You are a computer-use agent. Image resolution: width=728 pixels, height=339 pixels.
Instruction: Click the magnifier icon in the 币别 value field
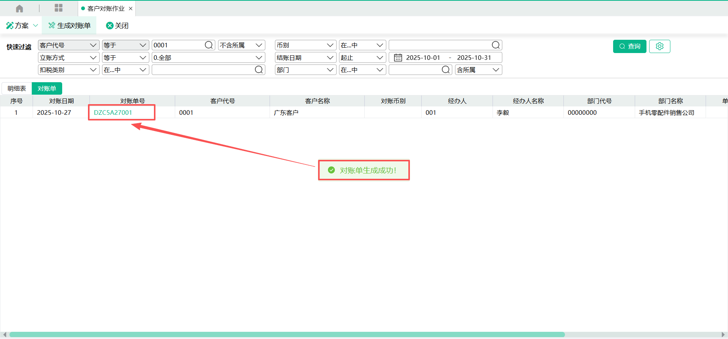click(x=495, y=45)
